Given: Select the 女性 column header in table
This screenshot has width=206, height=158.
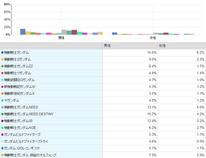Looking at the screenshot, I should point(162,46).
